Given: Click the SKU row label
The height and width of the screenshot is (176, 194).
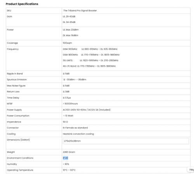Looking at the screenshot, I should [x=9, y=10].
